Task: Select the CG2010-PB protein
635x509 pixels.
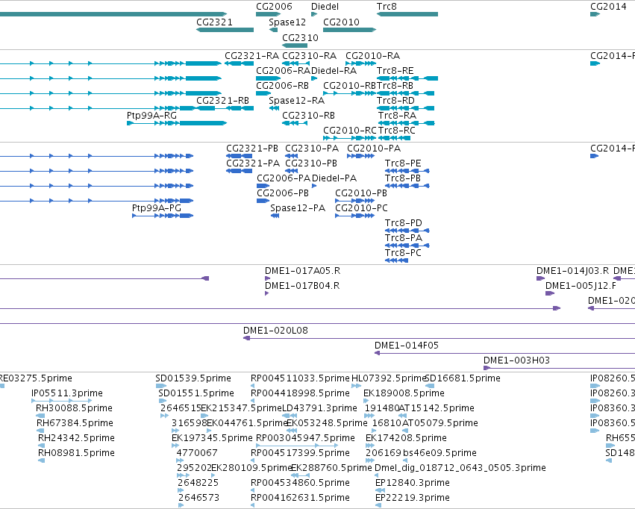Action: pos(354,201)
